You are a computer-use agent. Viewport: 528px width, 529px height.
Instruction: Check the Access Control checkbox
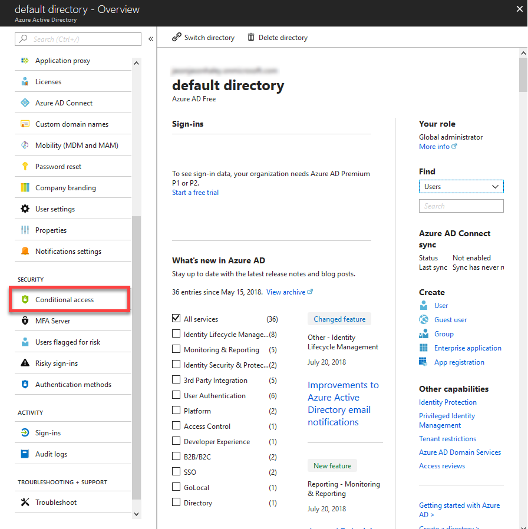click(176, 425)
